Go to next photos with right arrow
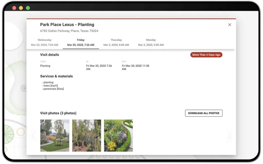263x164 pixels. point(229,136)
